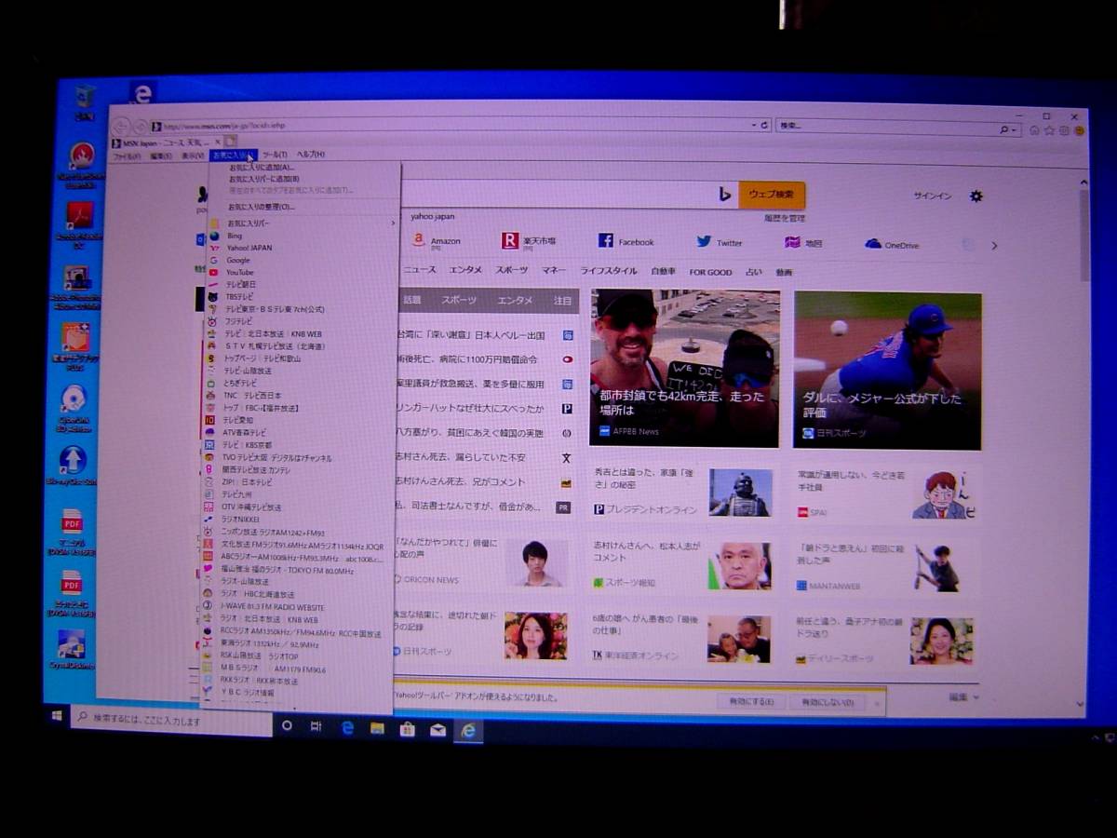Open the FOR GOOD navigation tab
Screen dimensions: 1117x838
[710, 272]
